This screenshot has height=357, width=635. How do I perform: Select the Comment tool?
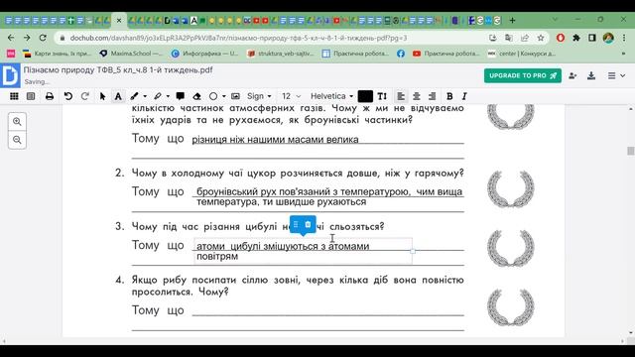point(181,96)
